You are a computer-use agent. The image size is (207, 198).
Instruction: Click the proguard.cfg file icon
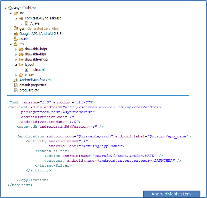pyautogui.click(x=16, y=90)
